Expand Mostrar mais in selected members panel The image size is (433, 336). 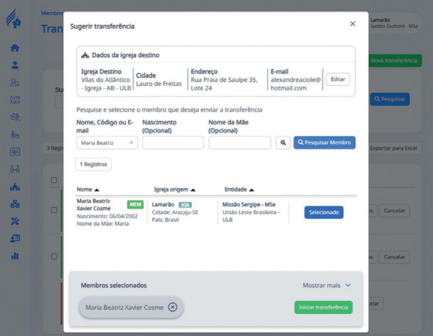click(326, 285)
